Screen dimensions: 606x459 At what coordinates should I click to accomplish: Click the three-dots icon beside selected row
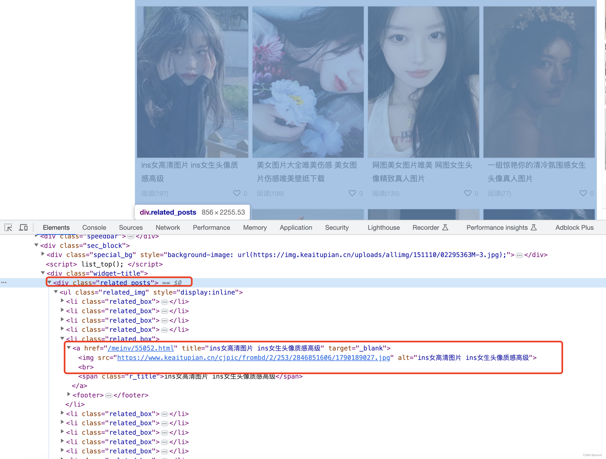coord(4,282)
